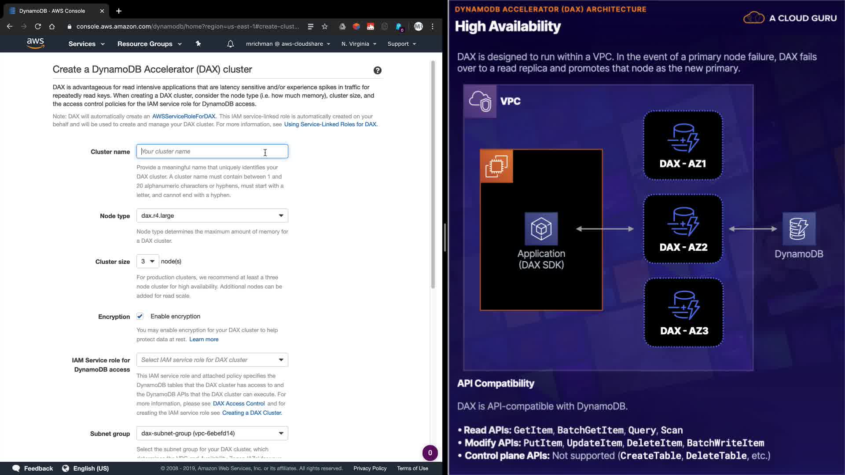Reload the page with the refresh icon
The image size is (845, 475).
[38, 26]
